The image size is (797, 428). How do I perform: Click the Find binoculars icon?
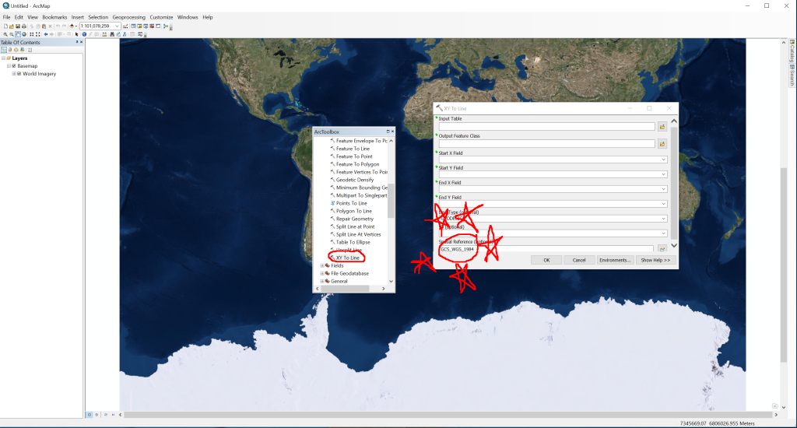point(112,34)
